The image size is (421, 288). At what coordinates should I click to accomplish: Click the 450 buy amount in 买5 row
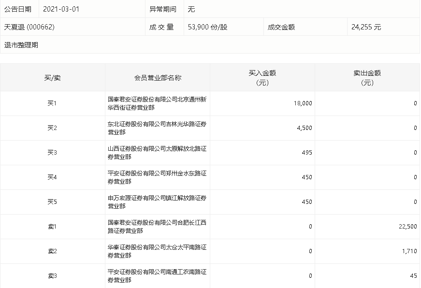[307, 202]
